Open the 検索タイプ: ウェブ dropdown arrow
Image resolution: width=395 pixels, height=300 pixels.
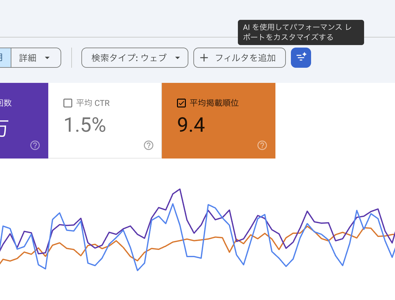pos(178,58)
